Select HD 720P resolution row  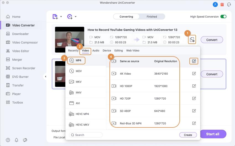153,98
